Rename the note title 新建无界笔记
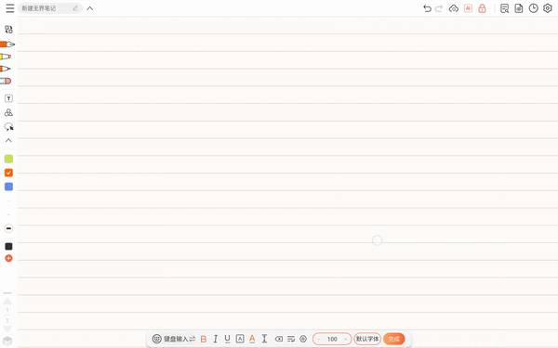558x348 pixels. 50,8
